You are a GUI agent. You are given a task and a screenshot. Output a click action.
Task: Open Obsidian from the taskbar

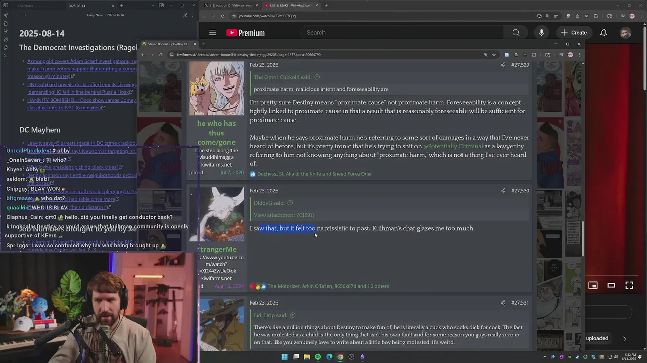click(x=362, y=357)
